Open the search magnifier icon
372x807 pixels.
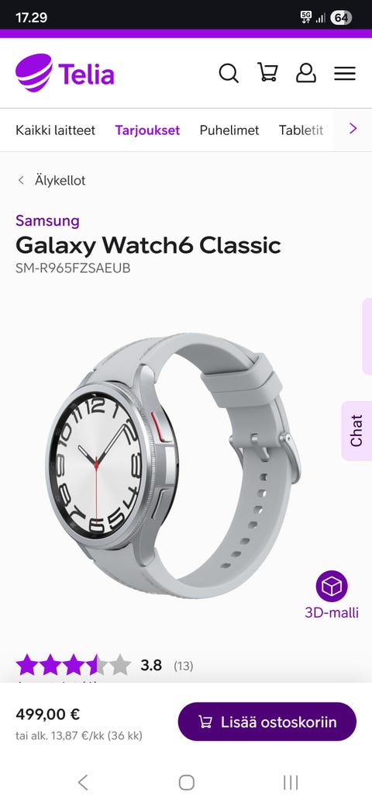click(229, 73)
